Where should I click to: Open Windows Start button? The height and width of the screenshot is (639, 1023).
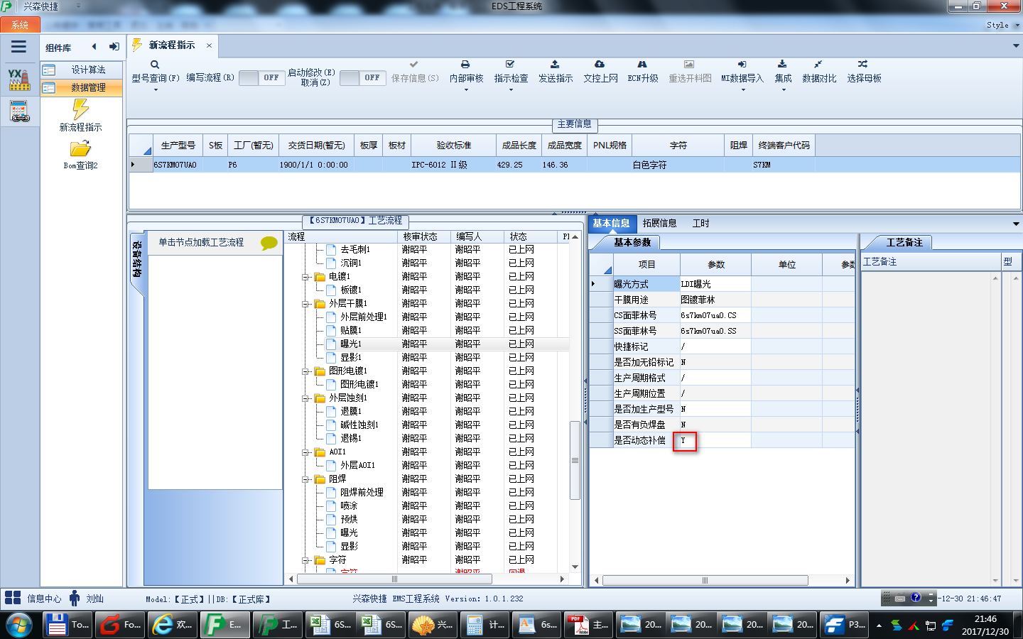point(19,625)
